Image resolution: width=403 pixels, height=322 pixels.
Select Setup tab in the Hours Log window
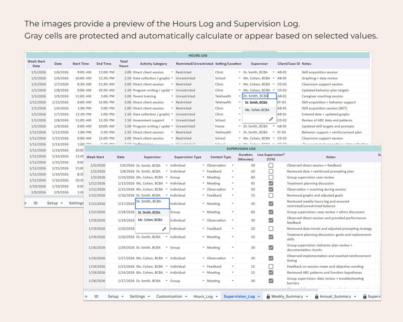tap(52, 203)
